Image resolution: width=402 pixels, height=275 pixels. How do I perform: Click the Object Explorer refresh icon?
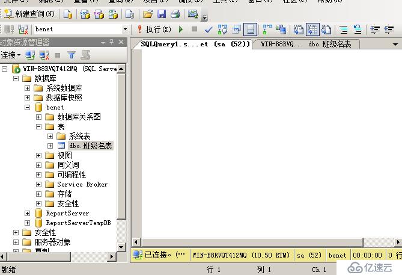click(85, 55)
